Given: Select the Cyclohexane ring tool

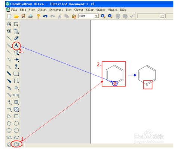Looking at the screenshot, I should click(x=16, y=124).
